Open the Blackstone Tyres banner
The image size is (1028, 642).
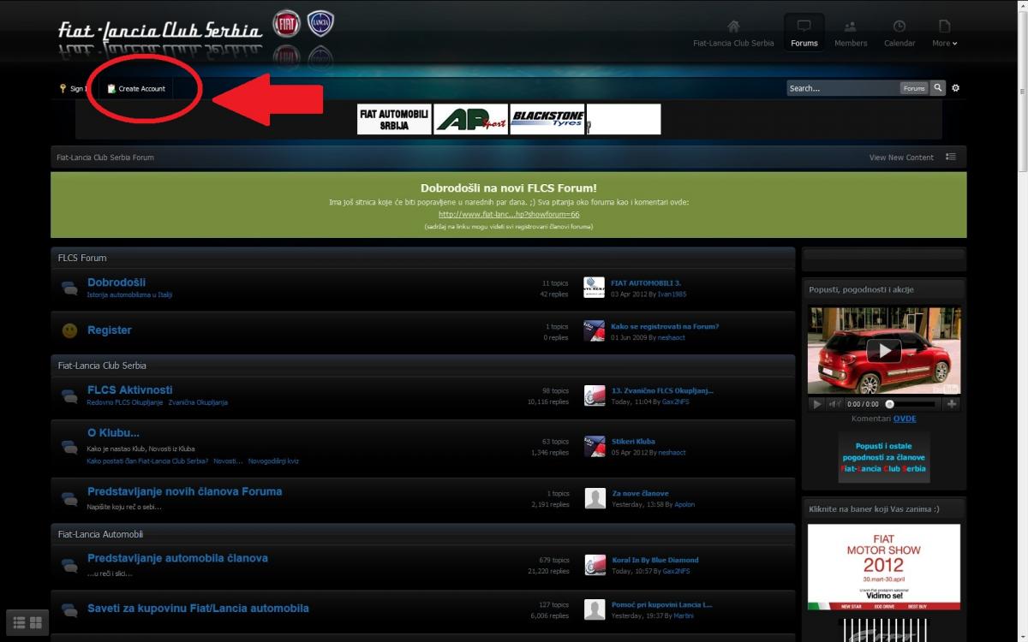tap(547, 119)
